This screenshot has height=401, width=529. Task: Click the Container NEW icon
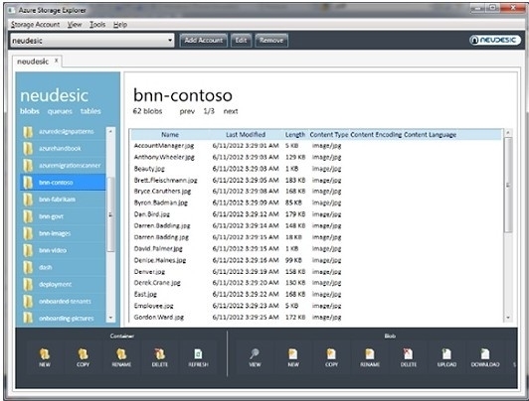[x=45, y=354]
